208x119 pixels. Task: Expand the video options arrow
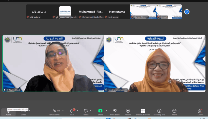click(x=30, y=110)
